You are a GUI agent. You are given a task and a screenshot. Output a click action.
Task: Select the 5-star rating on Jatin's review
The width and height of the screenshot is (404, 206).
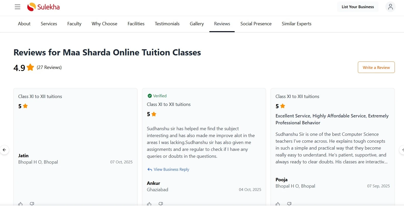23,106
